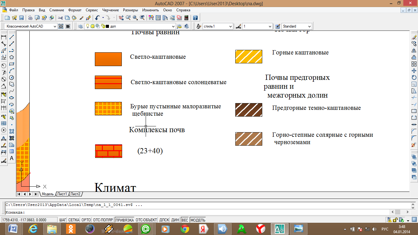The width and height of the screenshot is (418, 235).
Task: Select the Explode modify tool
Action: pos(414,145)
